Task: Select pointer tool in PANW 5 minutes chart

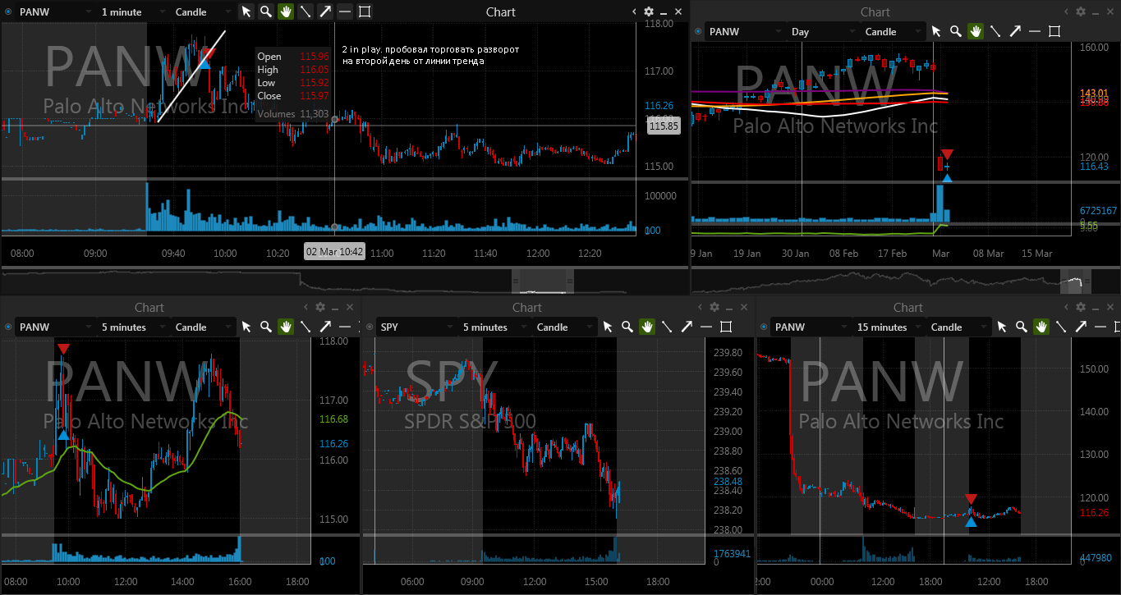Action: [246, 327]
